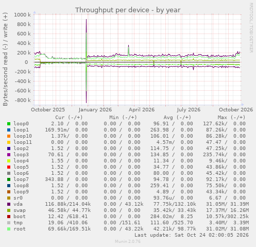Image resolution: width=256 pixels, height=247 pixels.
Task: Select the loop7 legend label
Action: (21, 179)
